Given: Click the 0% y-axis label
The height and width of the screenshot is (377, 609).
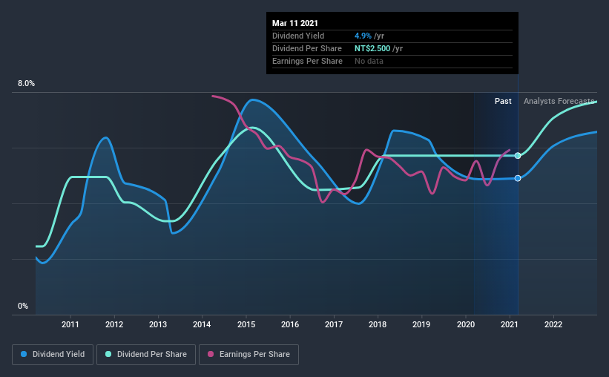Looking at the screenshot, I should pos(23,306).
